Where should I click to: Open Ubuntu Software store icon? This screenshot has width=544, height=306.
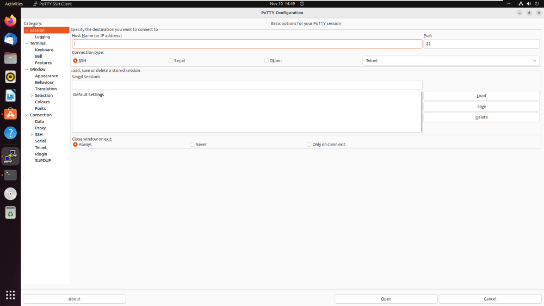[10, 114]
